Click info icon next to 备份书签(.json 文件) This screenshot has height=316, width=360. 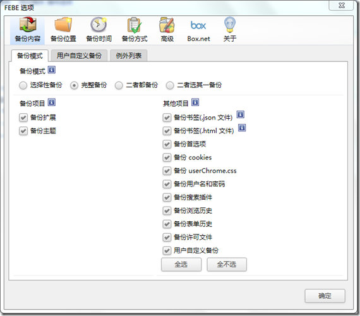click(241, 114)
